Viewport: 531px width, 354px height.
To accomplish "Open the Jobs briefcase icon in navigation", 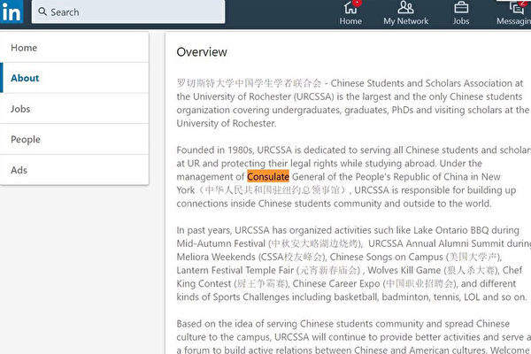I will point(461,12).
